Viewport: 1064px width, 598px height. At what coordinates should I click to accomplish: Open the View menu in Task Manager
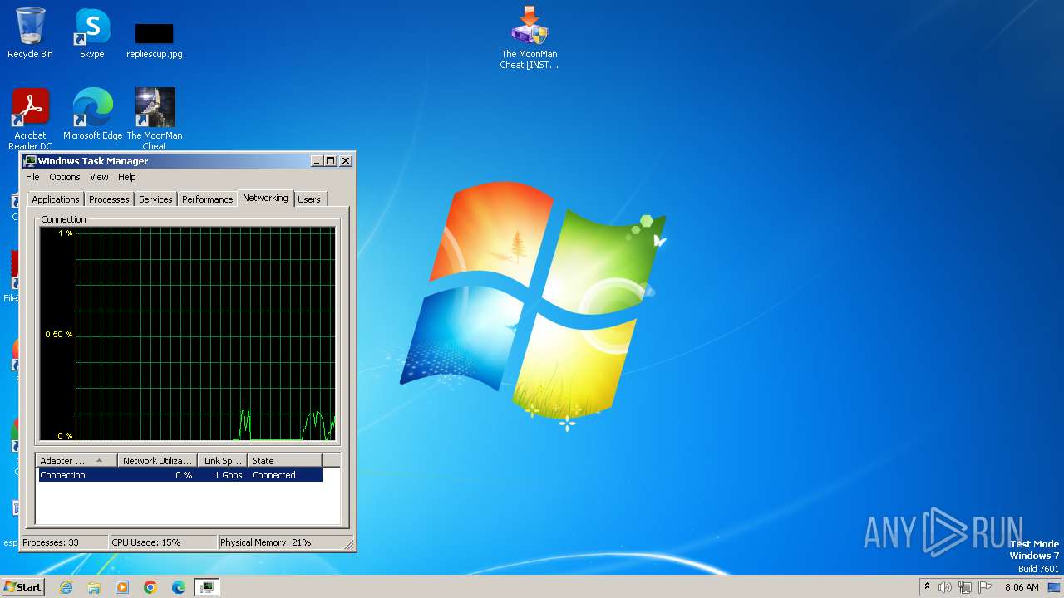(99, 177)
